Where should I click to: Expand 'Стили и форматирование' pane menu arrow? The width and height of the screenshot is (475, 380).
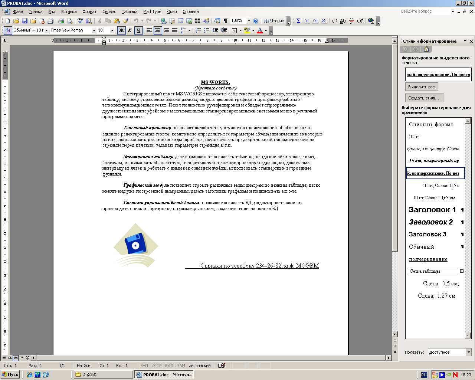click(x=465, y=41)
